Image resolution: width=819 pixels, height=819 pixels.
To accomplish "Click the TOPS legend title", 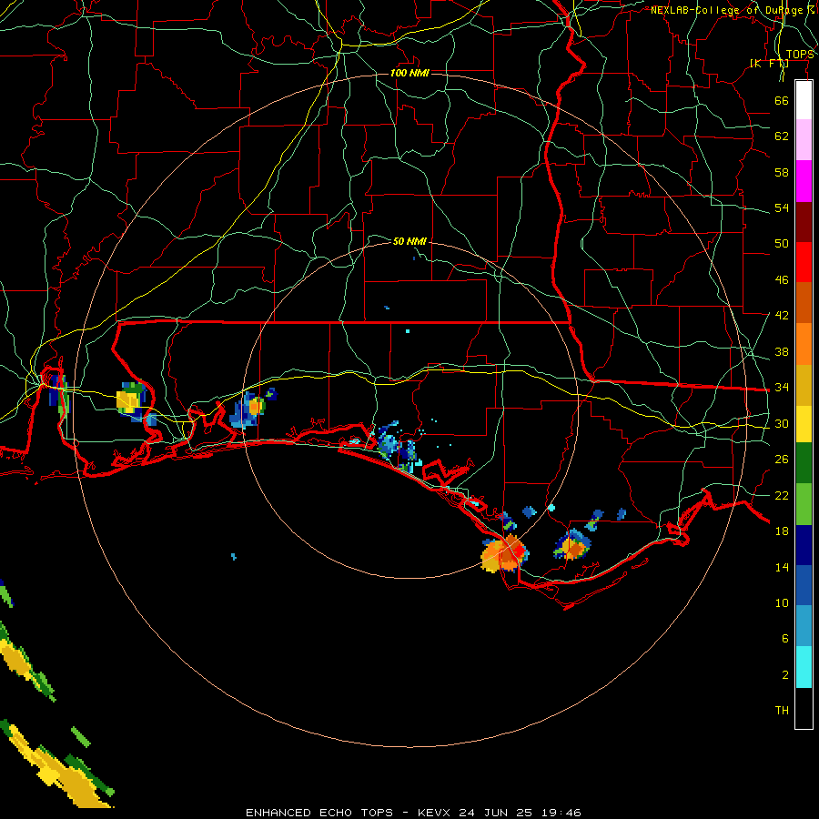I will click(800, 55).
